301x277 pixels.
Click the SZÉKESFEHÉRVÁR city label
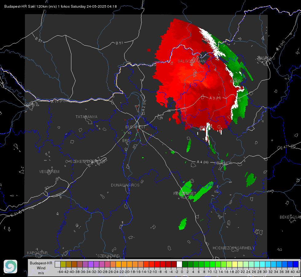point(88,162)
